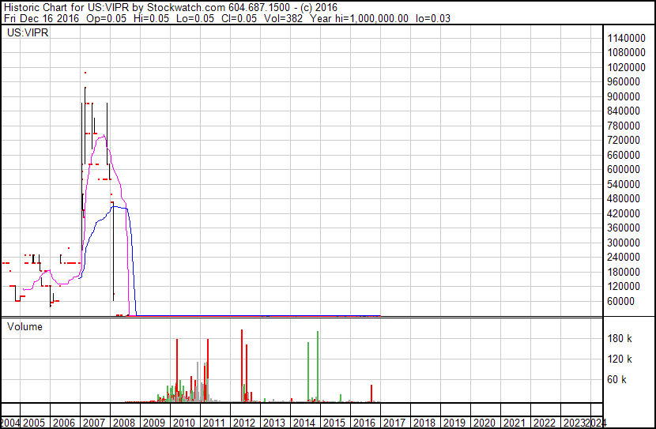Click the 1140000 price axis value

click(626, 38)
